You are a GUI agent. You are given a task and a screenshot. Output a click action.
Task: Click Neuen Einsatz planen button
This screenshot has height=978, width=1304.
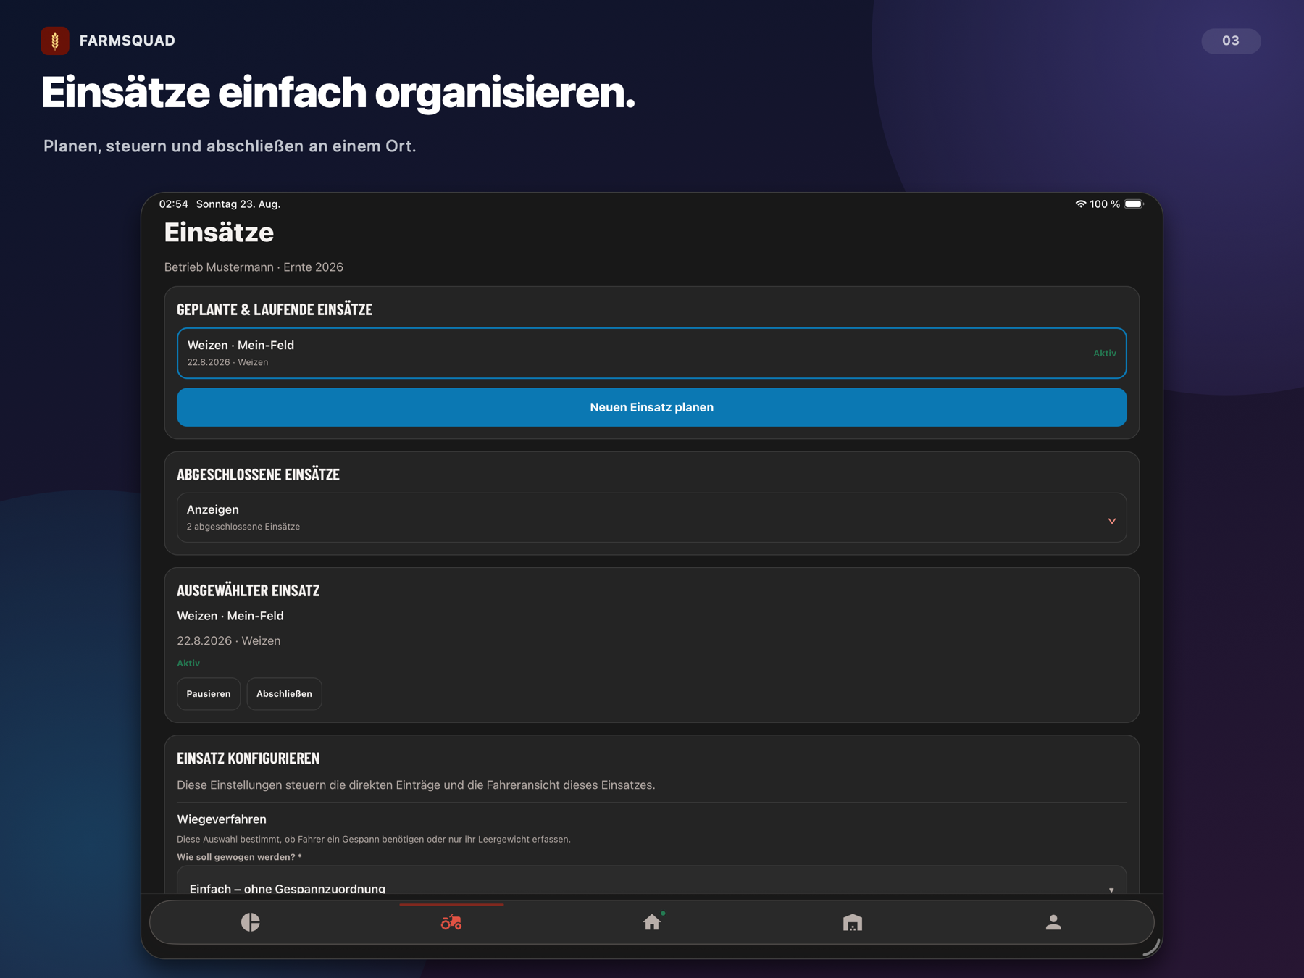point(652,407)
